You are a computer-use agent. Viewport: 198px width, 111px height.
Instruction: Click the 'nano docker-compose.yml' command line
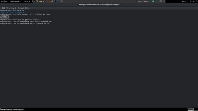point(41,22)
